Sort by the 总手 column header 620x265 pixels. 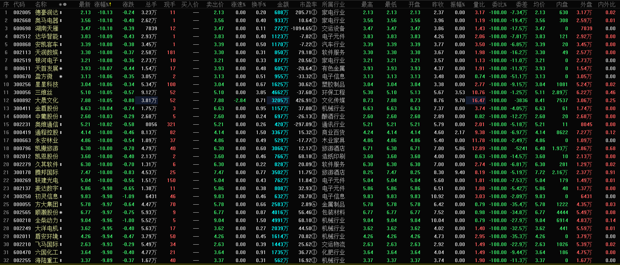coord(151,4)
